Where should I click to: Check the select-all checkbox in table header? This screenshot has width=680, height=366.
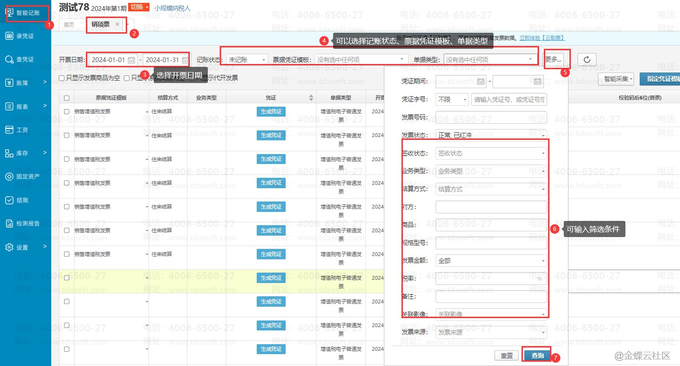[x=66, y=98]
